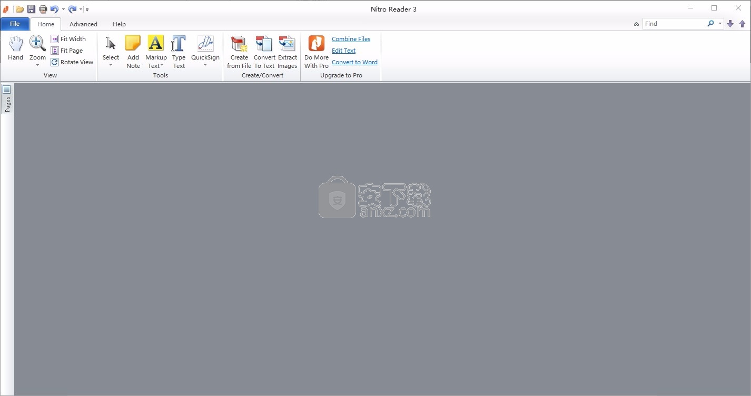Activate the Zoom magnifier tool
Viewport: 751px width, 396px height.
37,44
